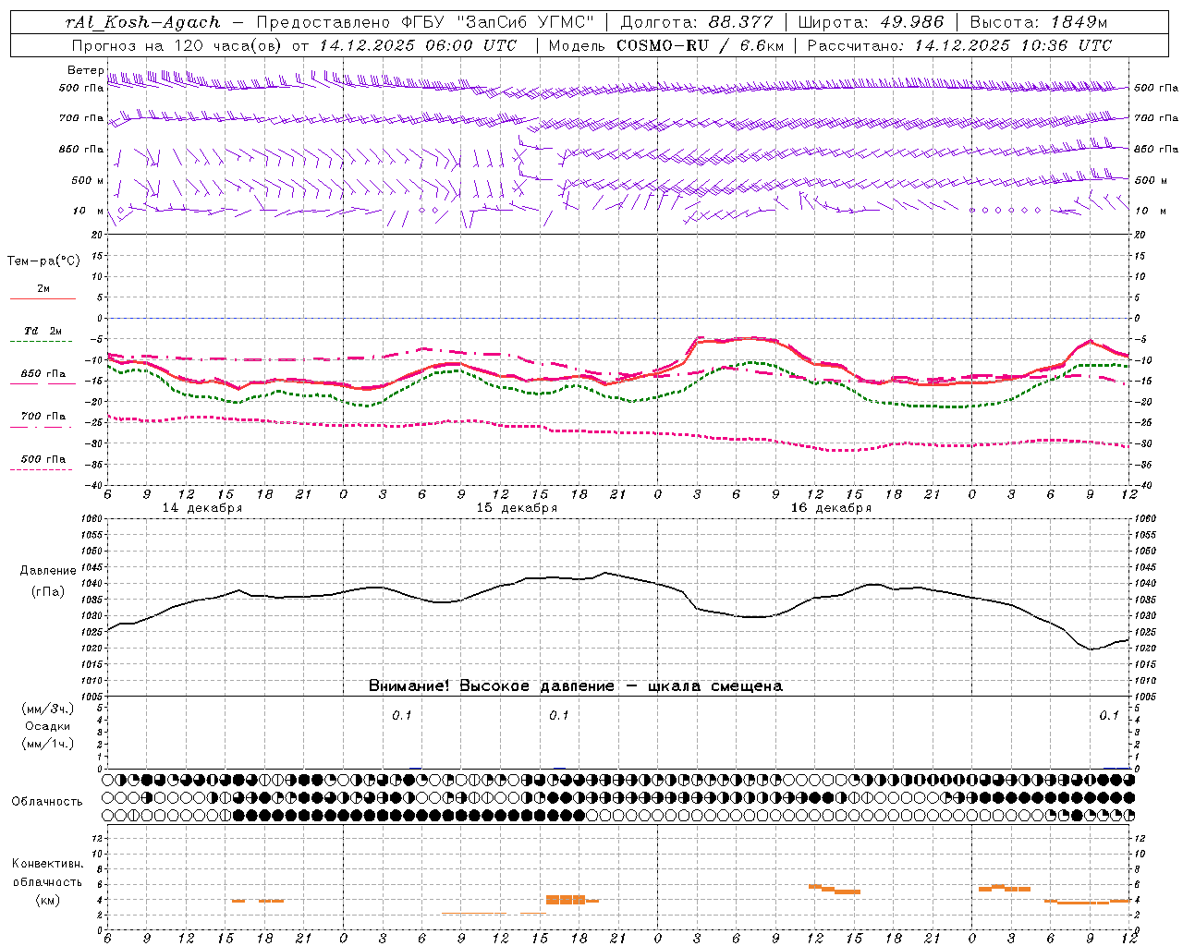Screen dimensions: 1183x946
Task: Click the (мм/3ч.) precipitation unit label
Action: 48,709
